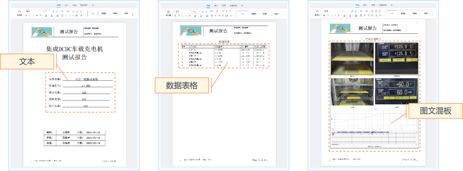Click font color icon in left window

click(x=51, y=15)
